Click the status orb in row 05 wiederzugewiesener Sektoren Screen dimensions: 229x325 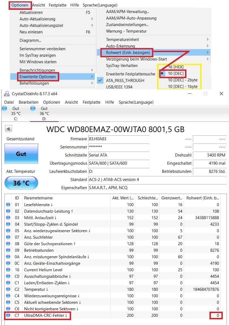(x=8, y=231)
